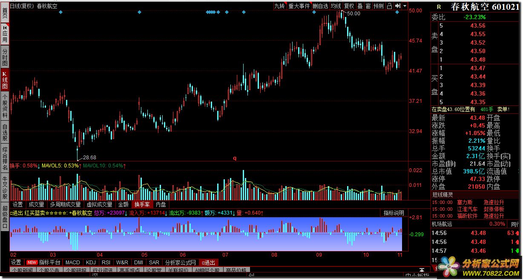The height and width of the screenshot is (280, 523).
Task: Open 重大事件 in the chart toolbar
Action: [299, 6]
